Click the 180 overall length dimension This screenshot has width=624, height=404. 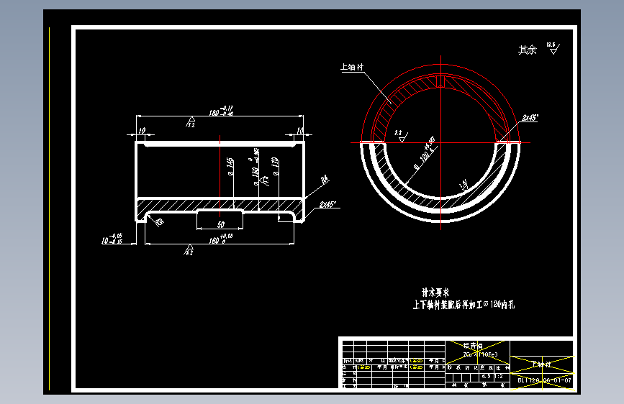(221, 111)
